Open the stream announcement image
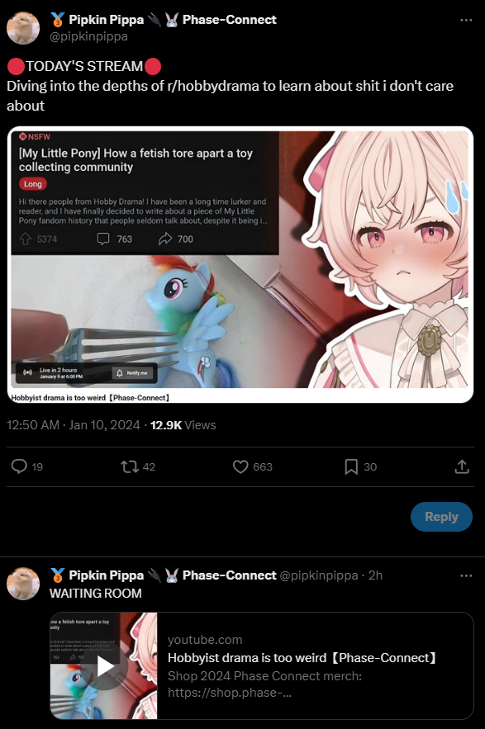 (x=240, y=264)
